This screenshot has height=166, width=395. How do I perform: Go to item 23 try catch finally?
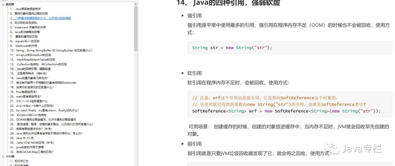(44, 110)
